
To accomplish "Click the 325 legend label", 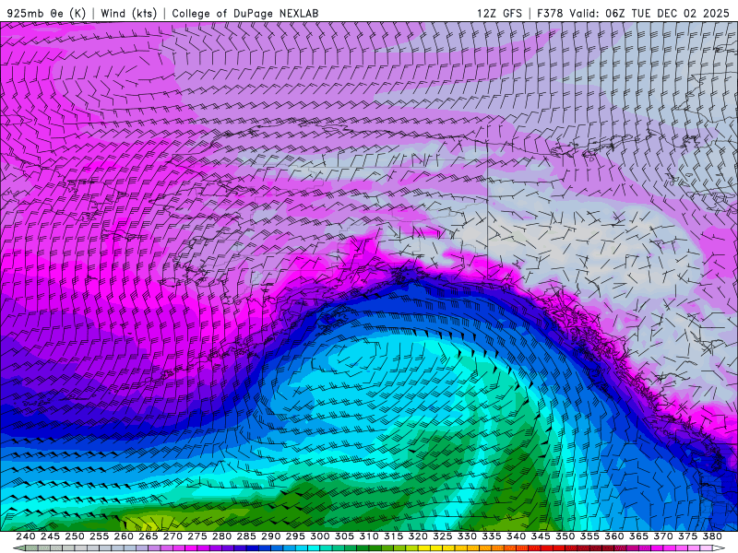I will pyautogui.click(x=443, y=536).
